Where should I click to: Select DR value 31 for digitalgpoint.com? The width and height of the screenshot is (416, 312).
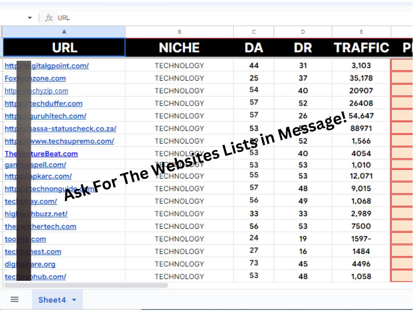pos(303,65)
